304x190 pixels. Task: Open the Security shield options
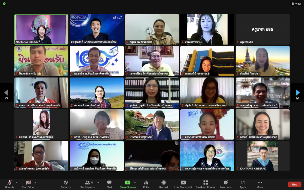[x=66, y=184]
